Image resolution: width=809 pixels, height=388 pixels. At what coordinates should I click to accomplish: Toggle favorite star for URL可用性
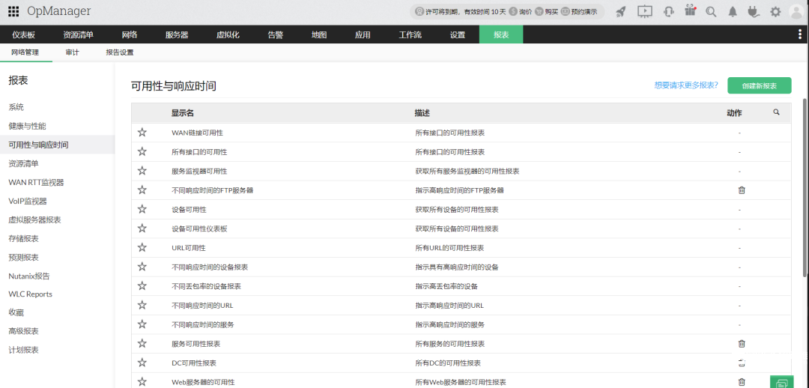pyautogui.click(x=142, y=248)
